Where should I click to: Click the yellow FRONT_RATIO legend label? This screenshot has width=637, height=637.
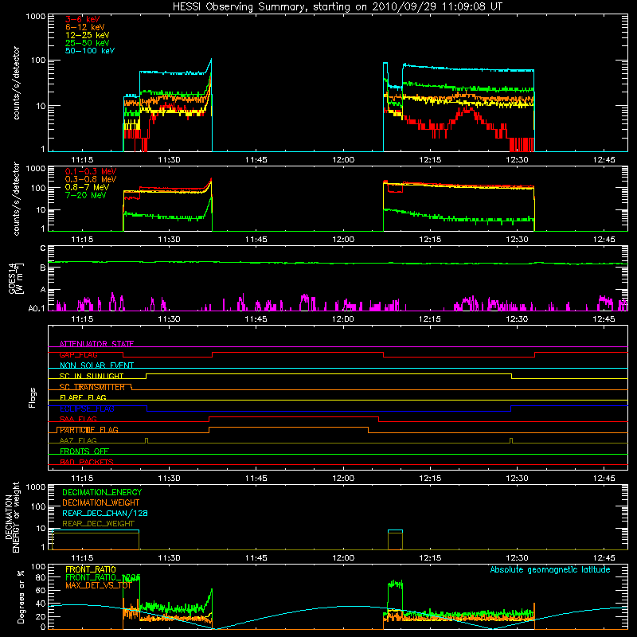click(x=91, y=569)
